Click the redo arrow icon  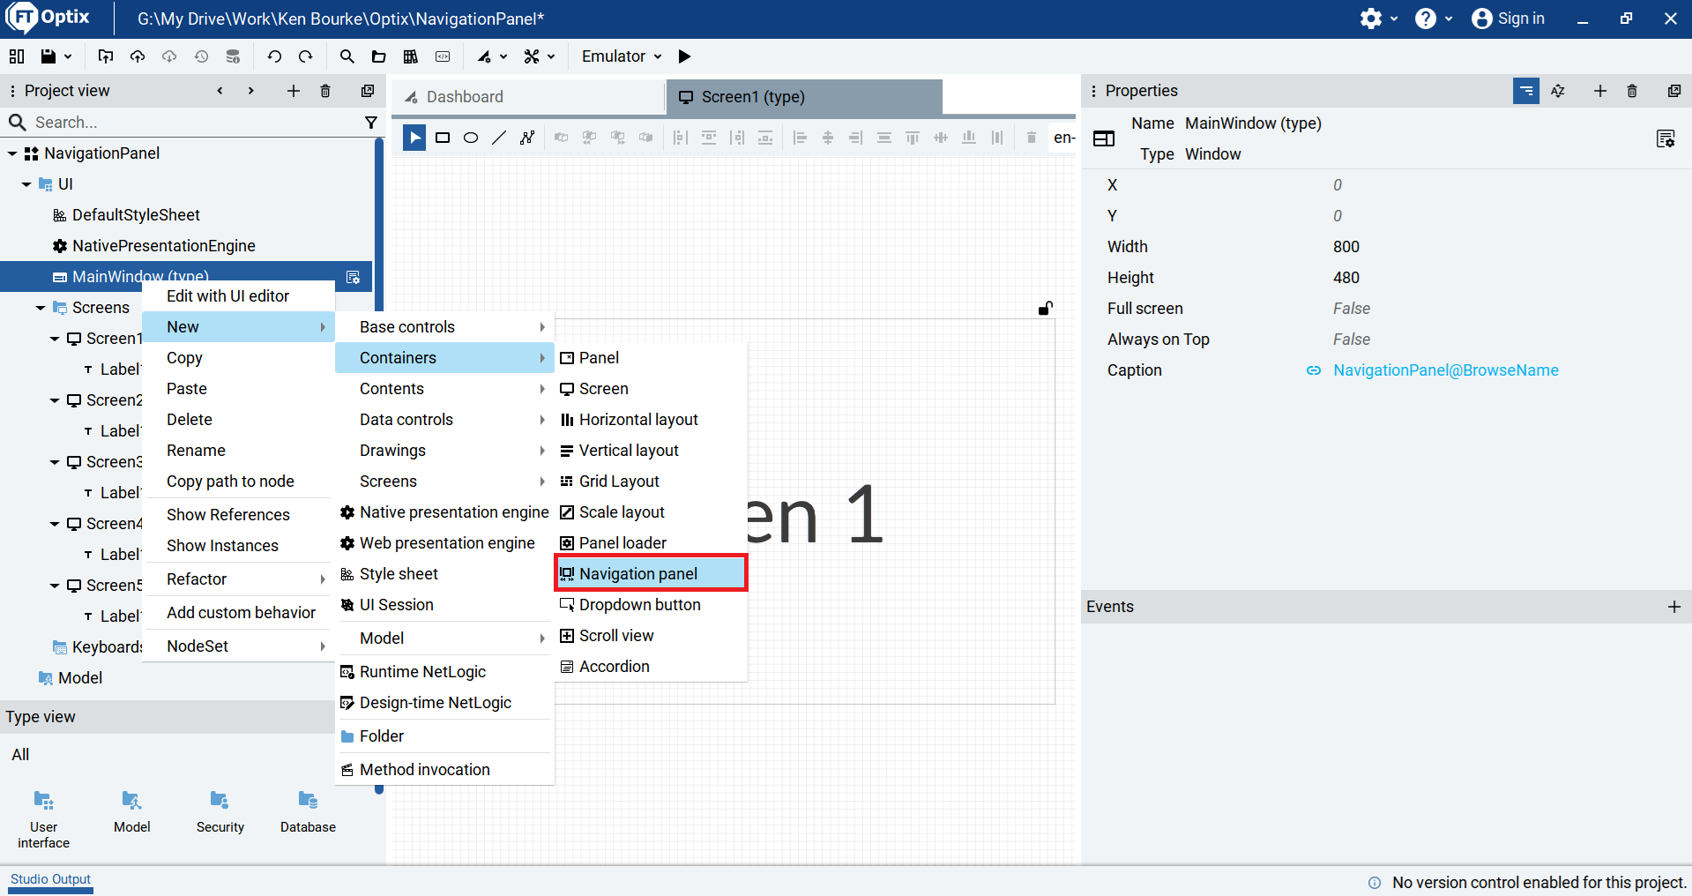tap(306, 56)
